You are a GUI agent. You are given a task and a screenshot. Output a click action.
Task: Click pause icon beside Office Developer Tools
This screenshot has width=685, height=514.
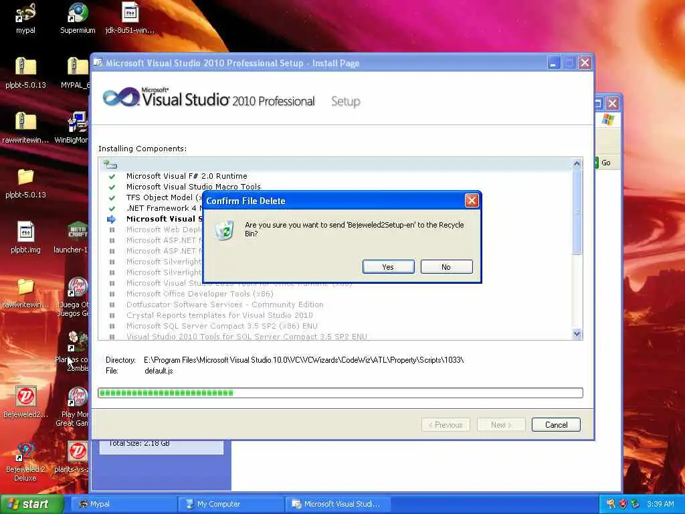click(112, 294)
